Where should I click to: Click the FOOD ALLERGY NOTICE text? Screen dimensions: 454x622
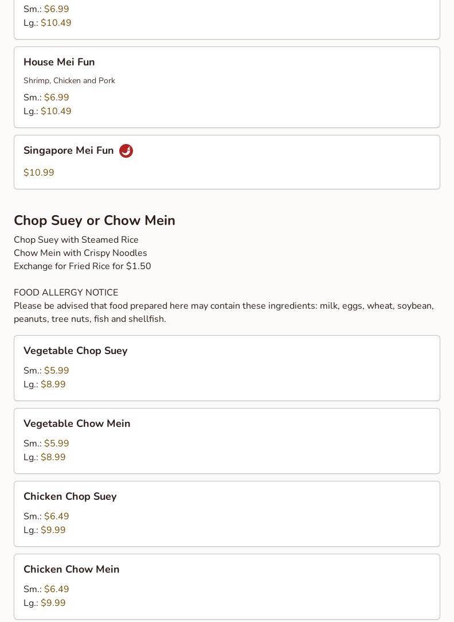pos(66,293)
